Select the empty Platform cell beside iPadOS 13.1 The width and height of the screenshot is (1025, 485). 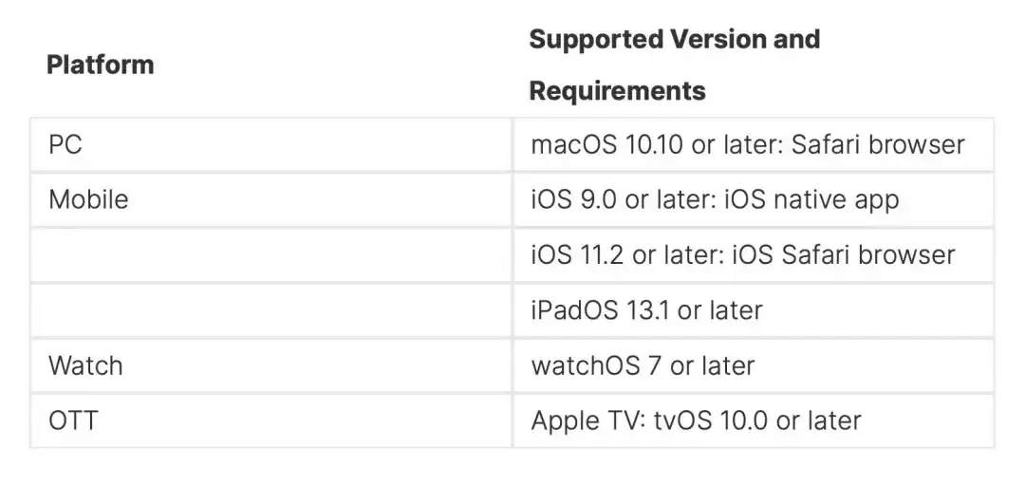pos(270,309)
